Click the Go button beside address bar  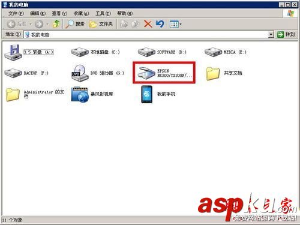(286, 34)
